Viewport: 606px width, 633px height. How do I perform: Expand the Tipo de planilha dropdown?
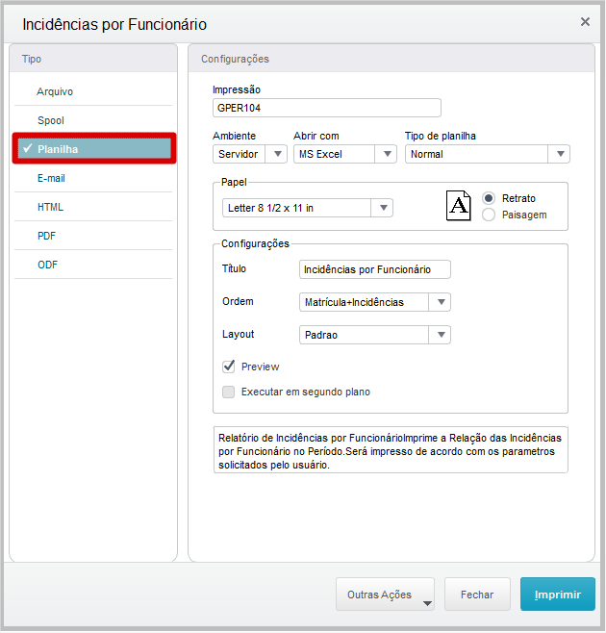pos(488,154)
